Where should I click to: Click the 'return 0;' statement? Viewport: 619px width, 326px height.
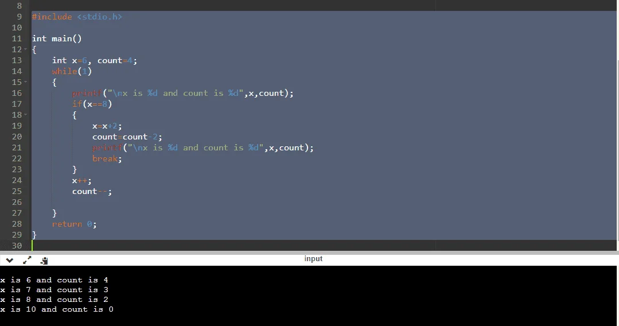[74, 224]
